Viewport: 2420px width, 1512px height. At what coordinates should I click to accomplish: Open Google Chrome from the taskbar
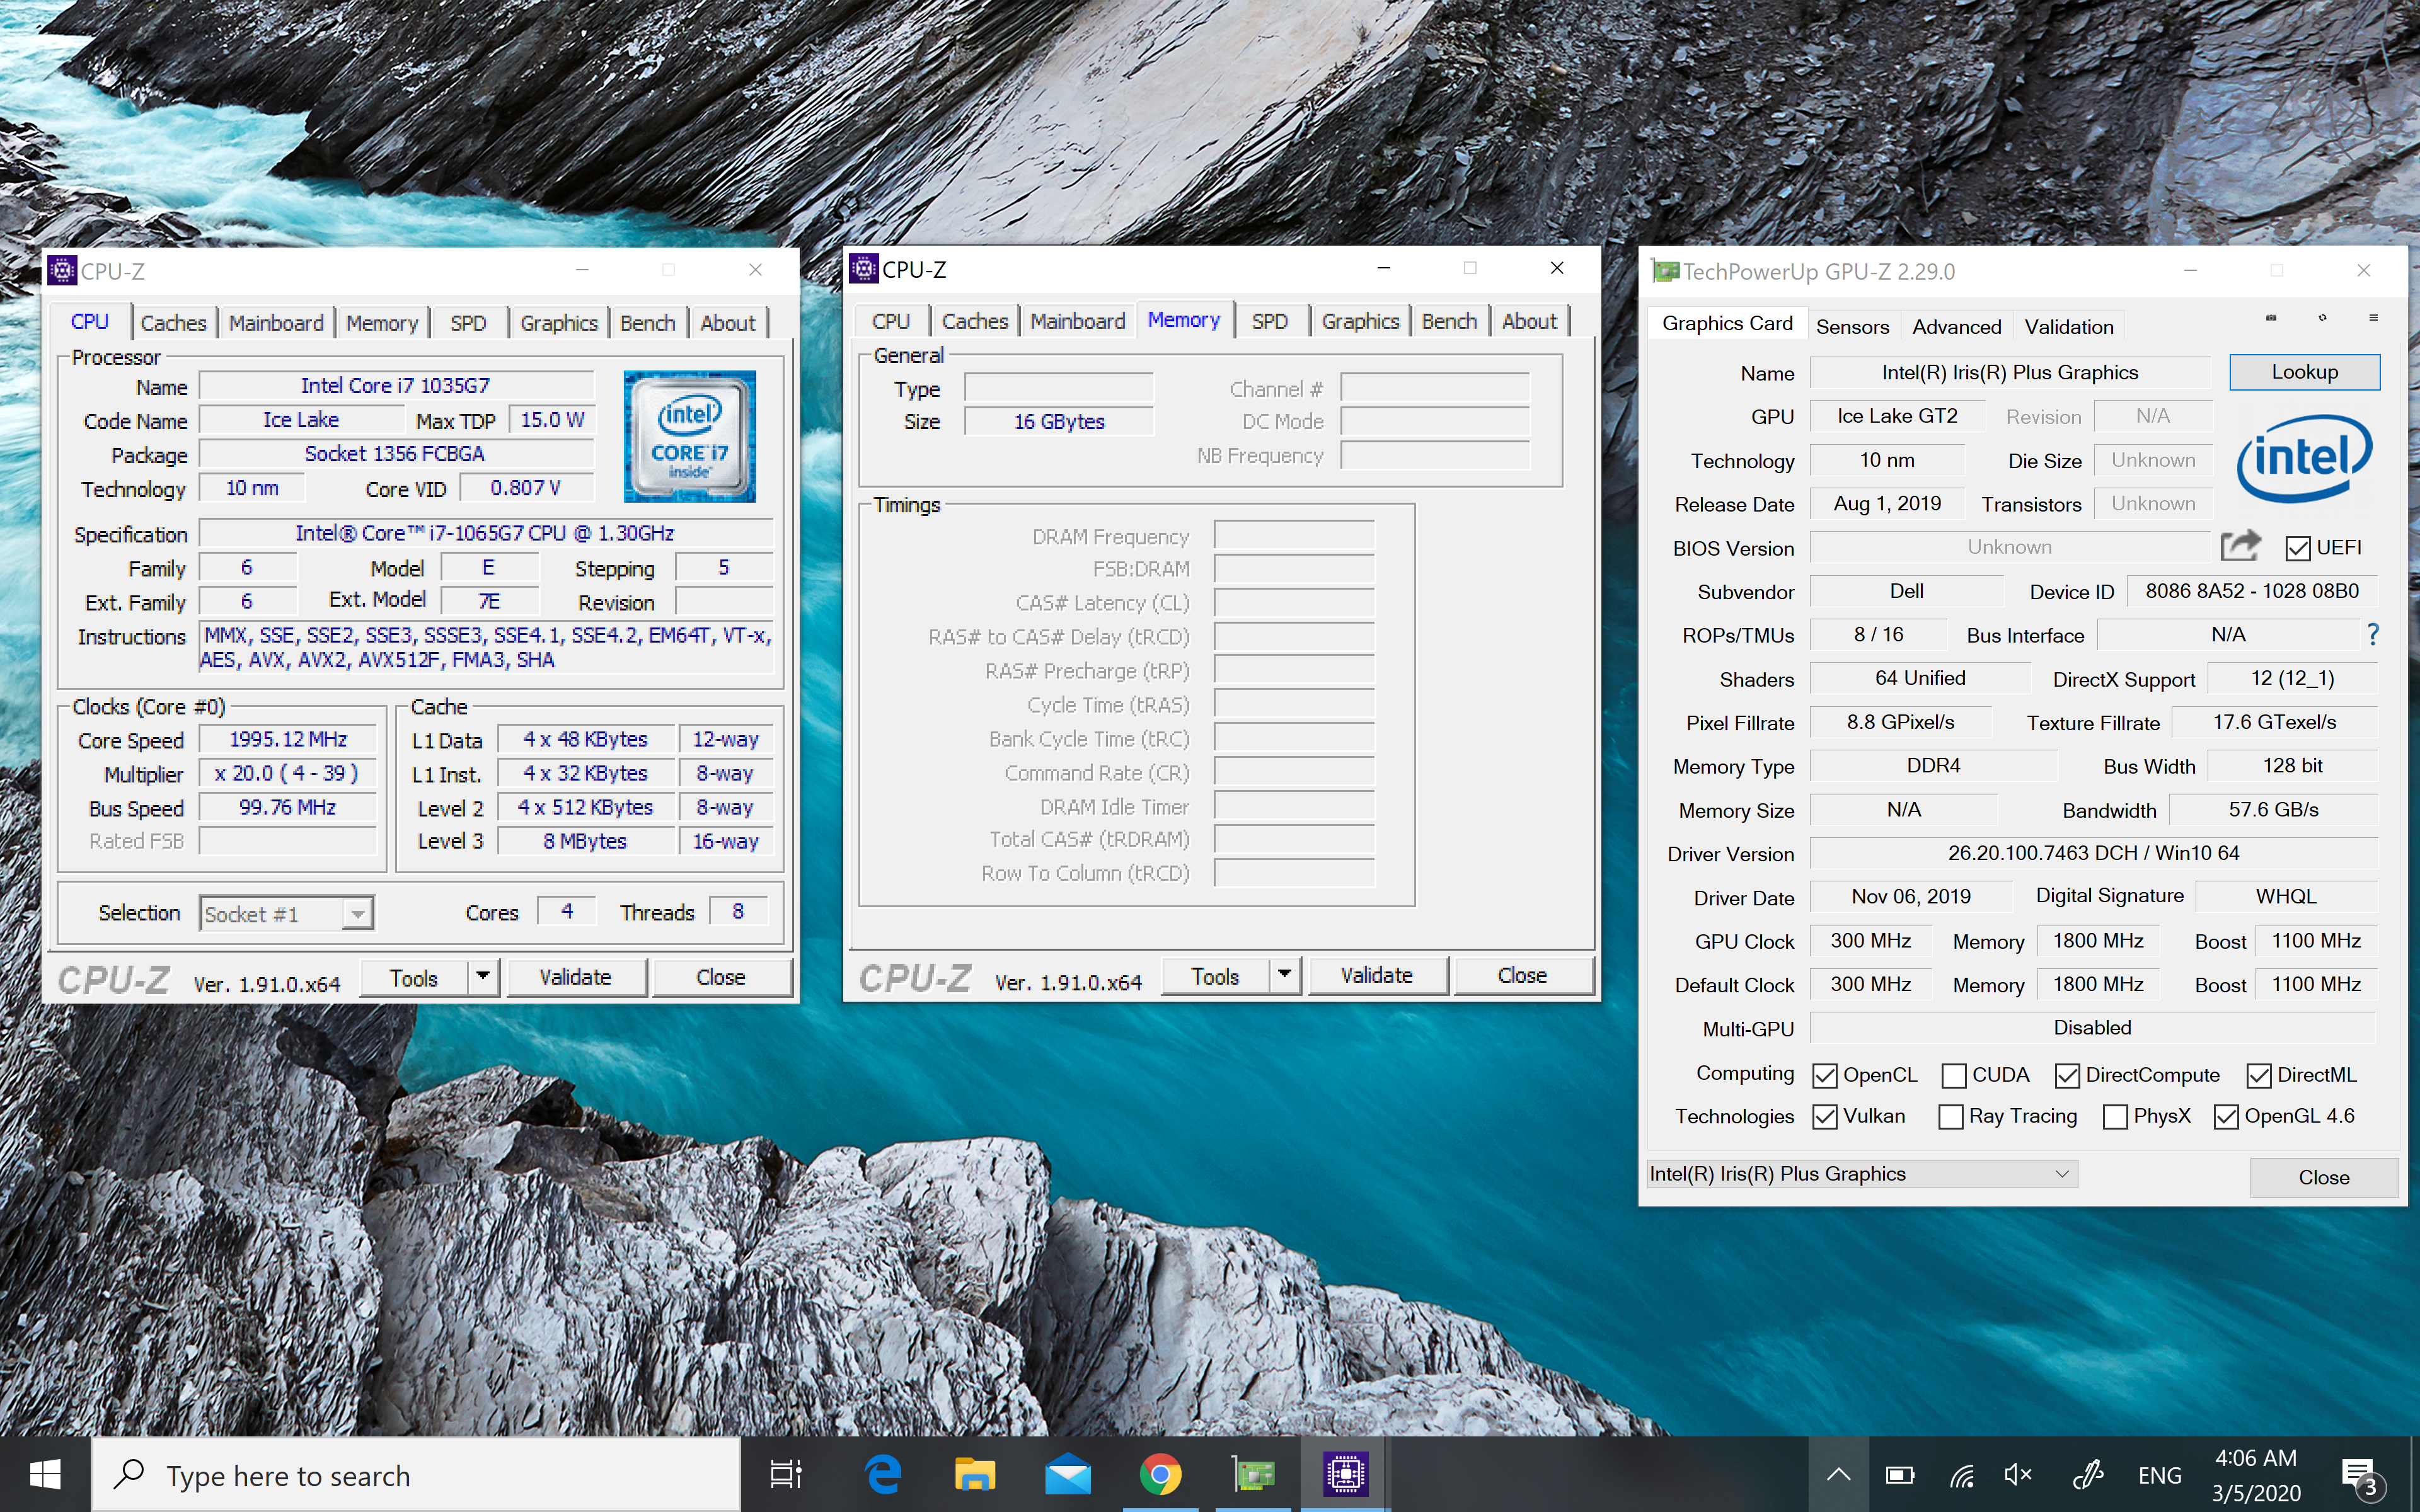[1160, 1474]
